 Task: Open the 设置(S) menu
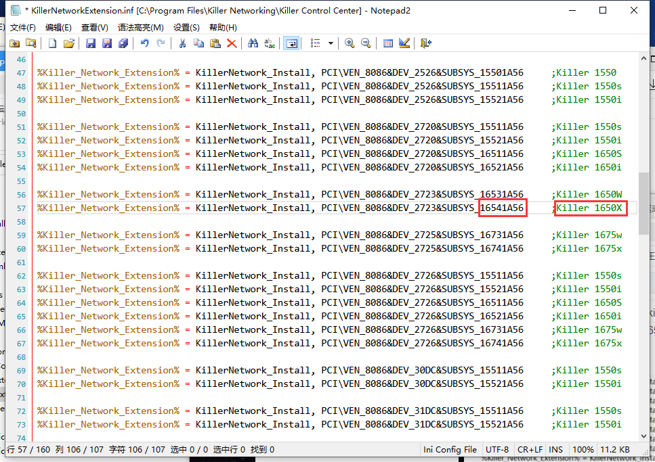point(187,28)
